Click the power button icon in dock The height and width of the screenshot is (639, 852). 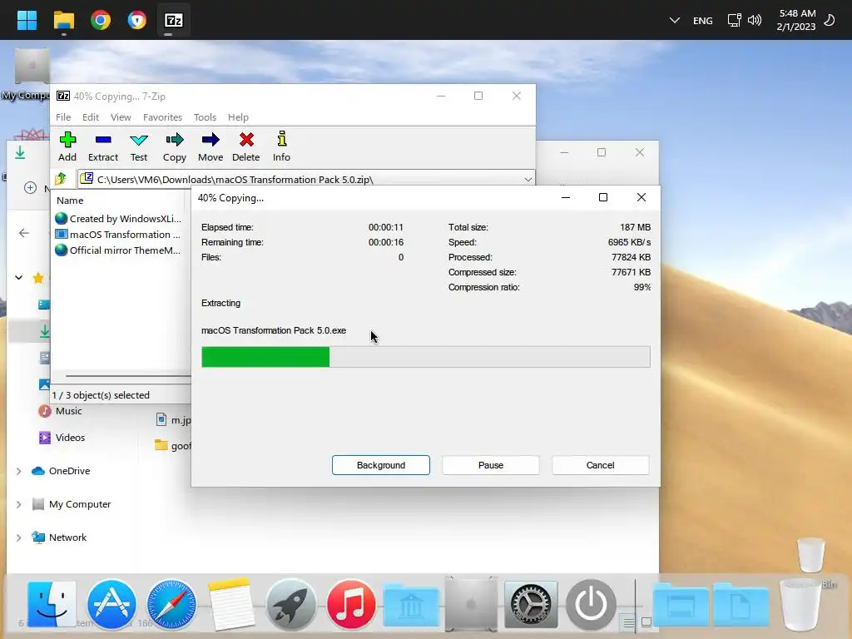coord(591,604)
